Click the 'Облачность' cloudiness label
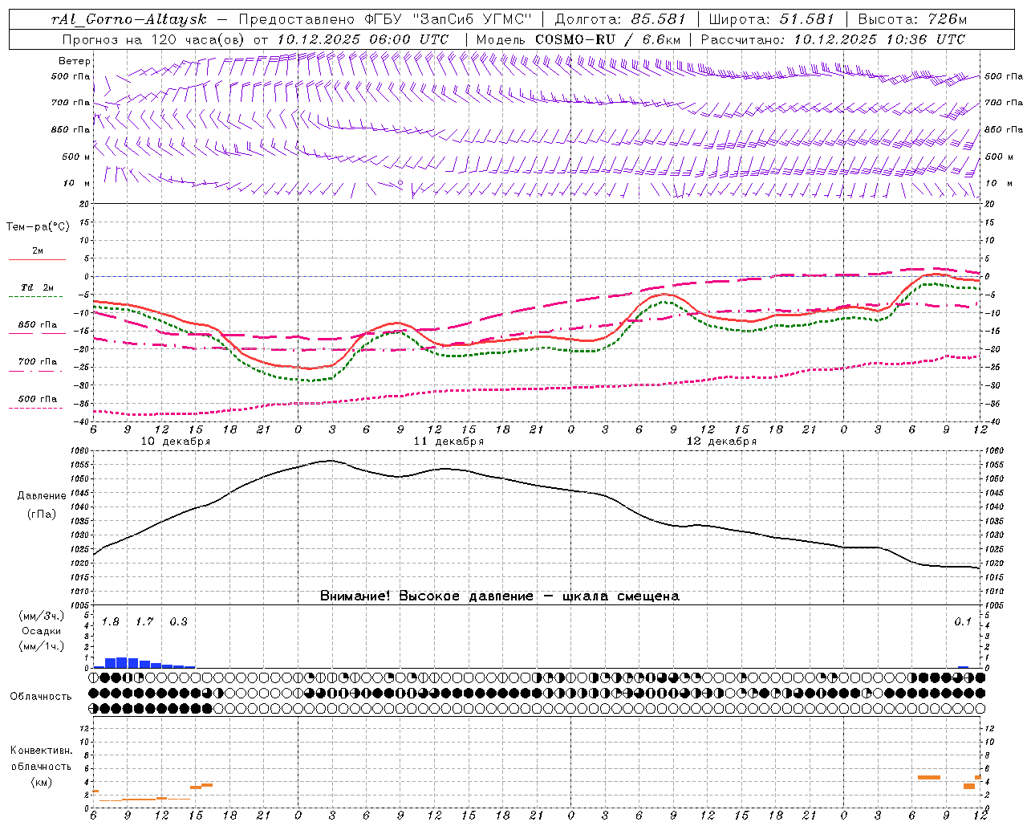The height and width of the screenshot is (822, 1027). coord(41,697)
